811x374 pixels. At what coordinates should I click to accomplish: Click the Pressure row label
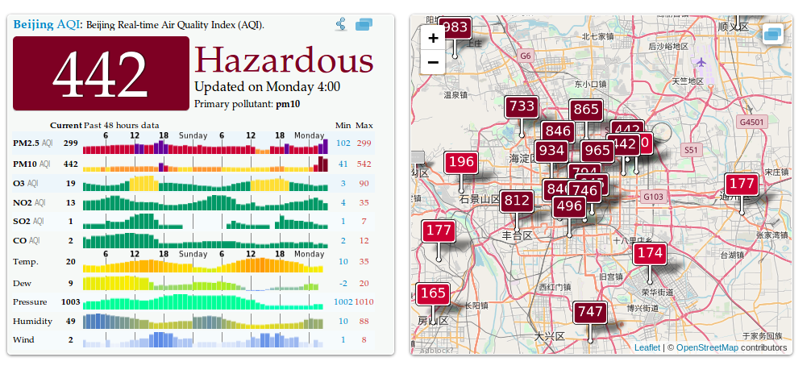[30, 302]
